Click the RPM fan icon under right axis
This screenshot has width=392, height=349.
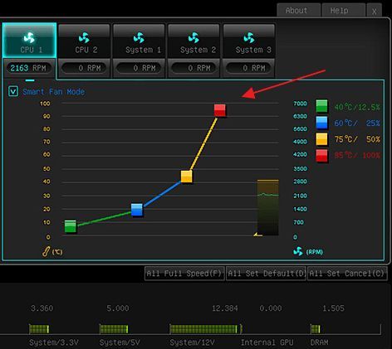pyautogui.click(x=298, y=251)
